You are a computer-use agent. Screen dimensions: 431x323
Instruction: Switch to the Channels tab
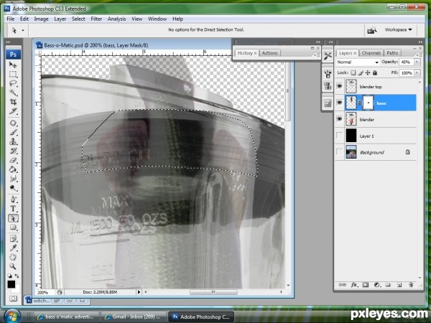tap(371, 53)
